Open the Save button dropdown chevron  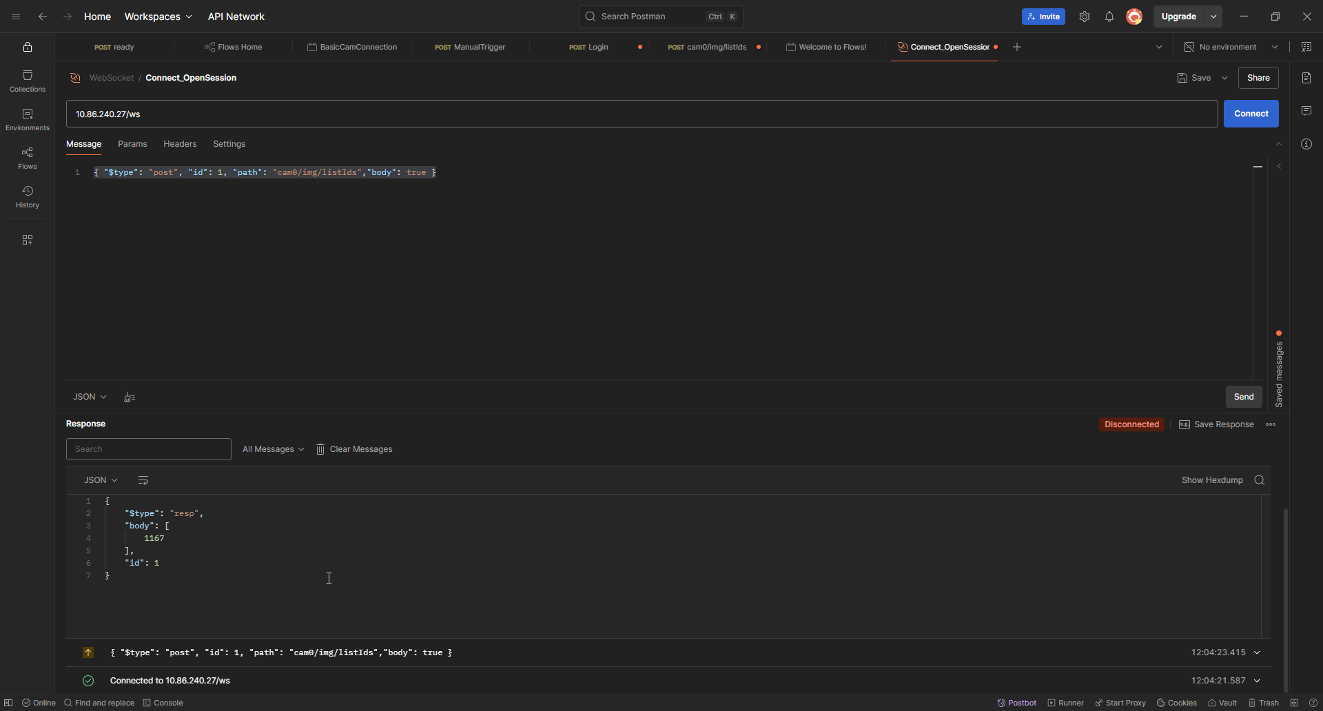tap(1225, 78)
